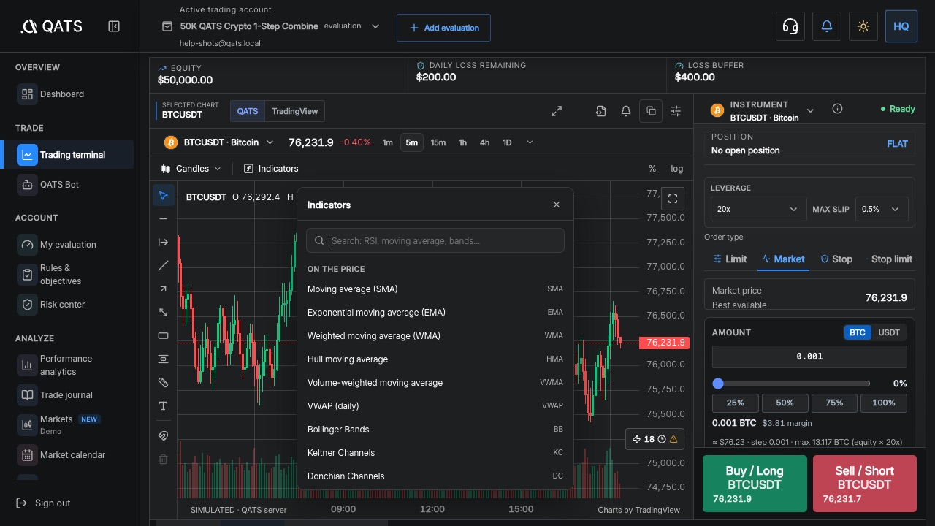This screenshot has height=526, width=935.
Task: Open chart price alerts bell icon
Action: 626,111
